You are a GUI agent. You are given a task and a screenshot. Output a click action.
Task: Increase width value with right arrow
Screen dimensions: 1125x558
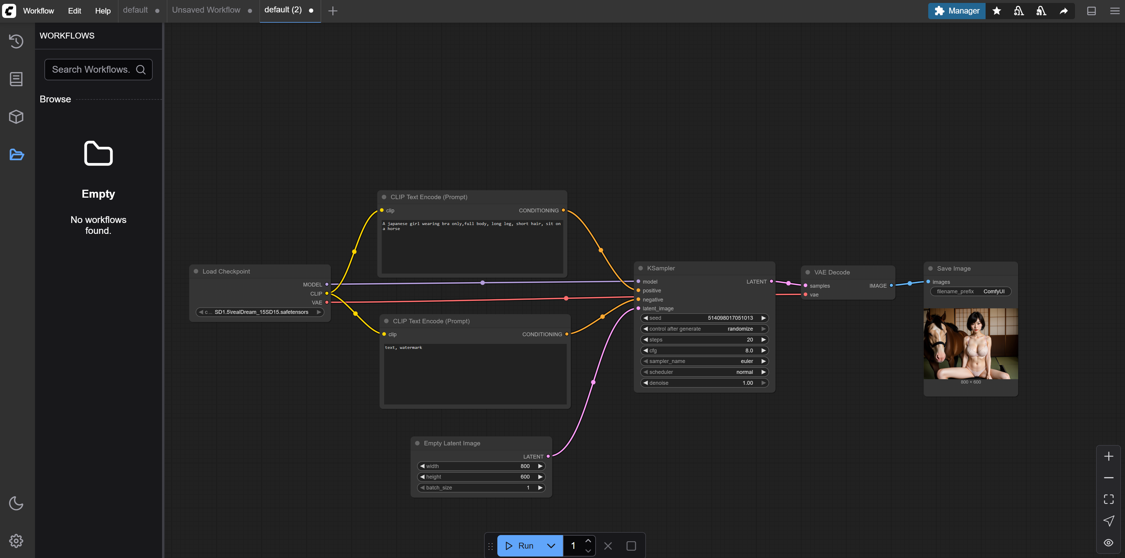pos(540,466)
